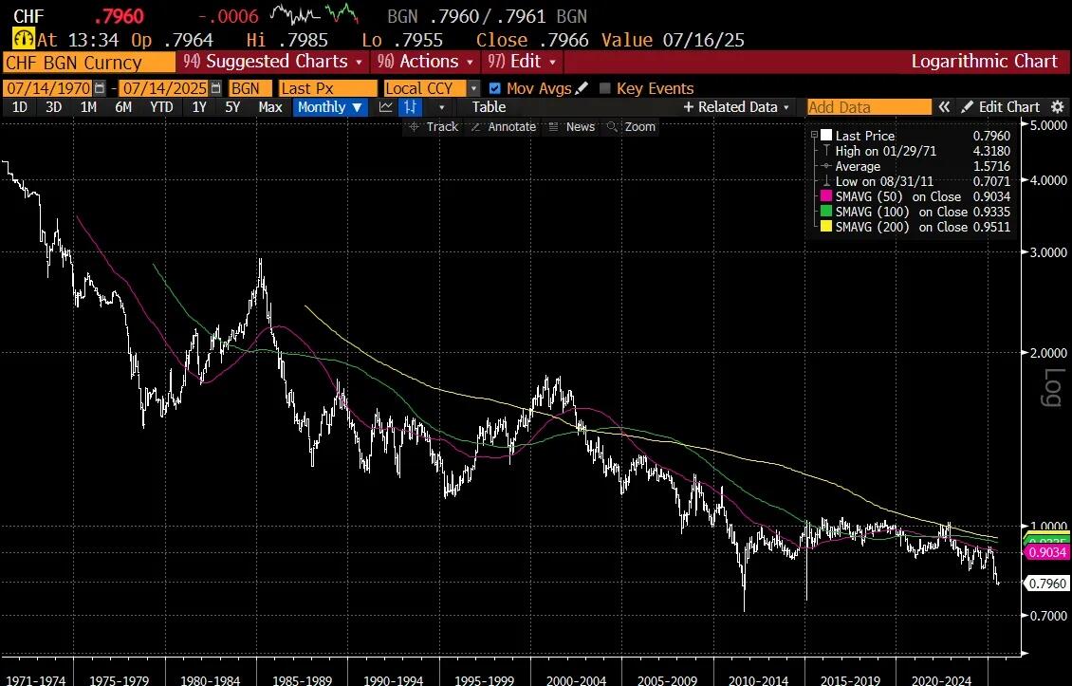The image size is (1072, 686).
Task: Click the Zoom magnifier tool
Action: [x=632, y=126]
